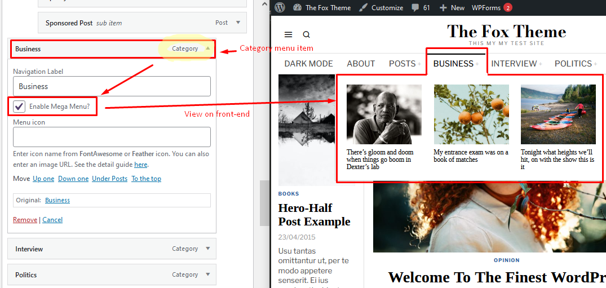Open the kayaks on beach thumbnail

pyautogui.click(x=559, y=114)
